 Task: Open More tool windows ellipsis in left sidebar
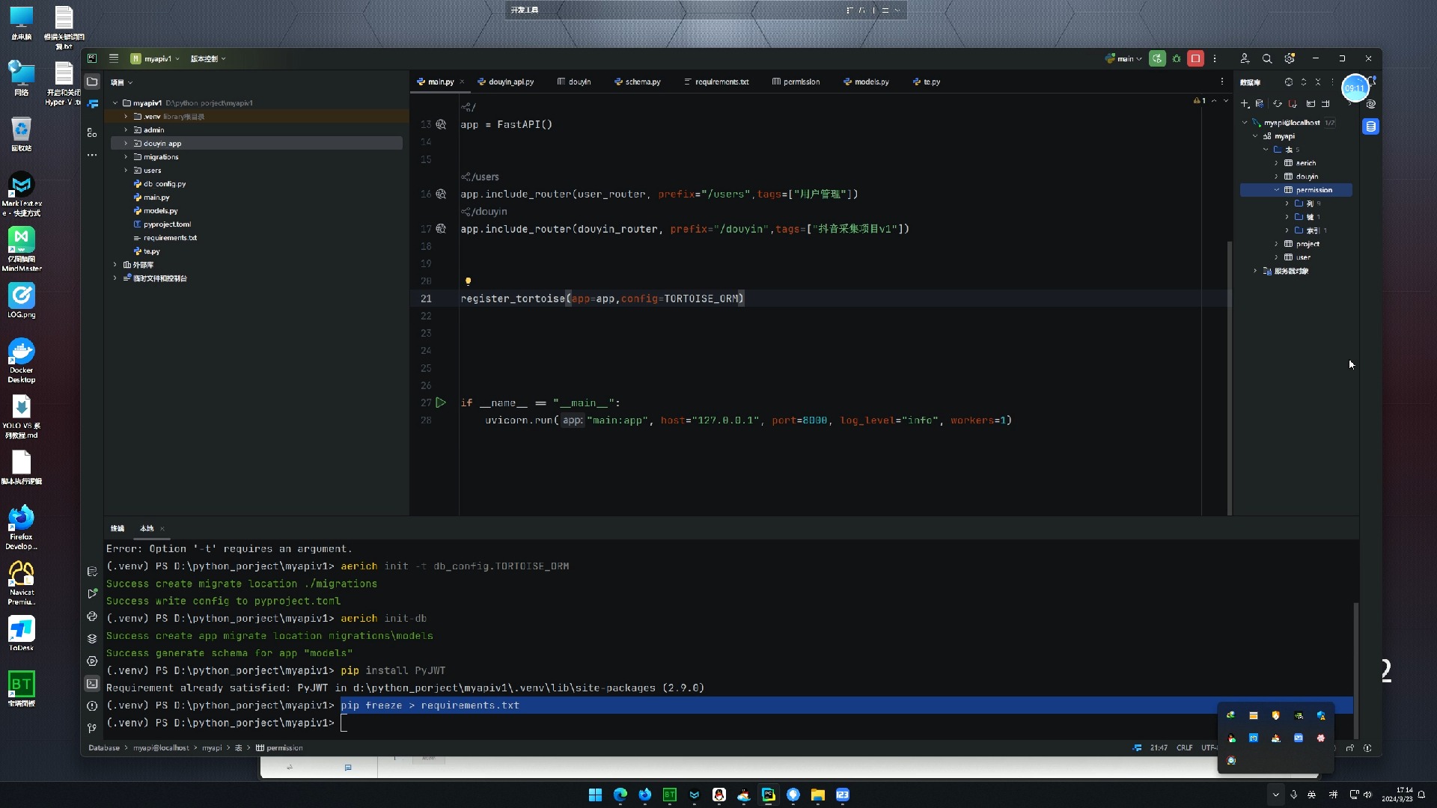(x=92, y=155)
